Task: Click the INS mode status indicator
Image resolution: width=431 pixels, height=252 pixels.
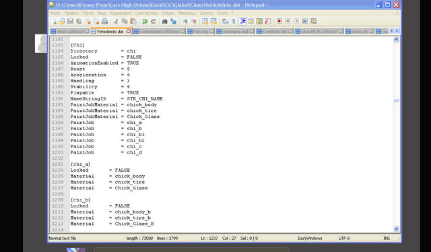Action: coord(387,239)
